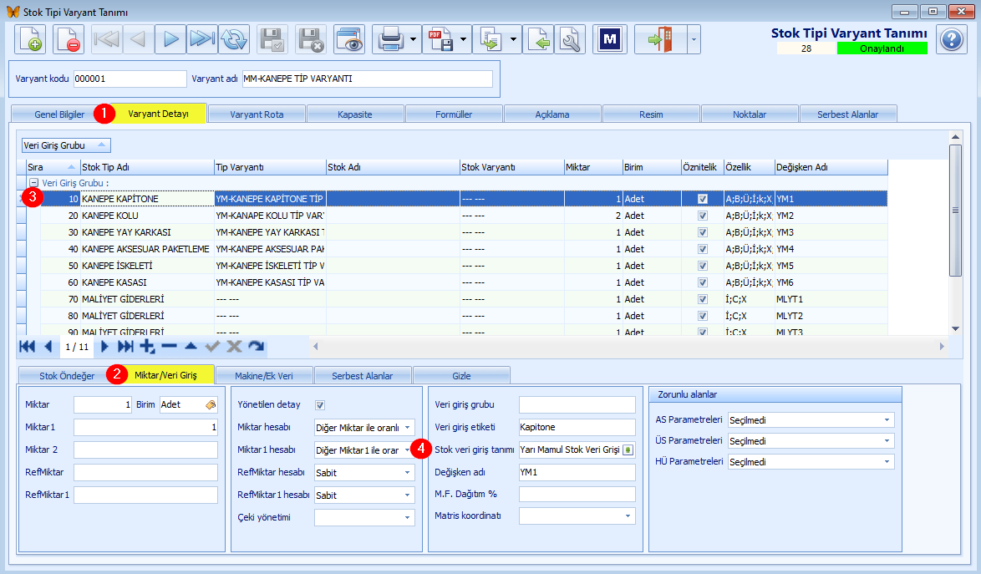
Task: Click the Stok veri giriş tanımı lookup icon
Action: (628, 450)
